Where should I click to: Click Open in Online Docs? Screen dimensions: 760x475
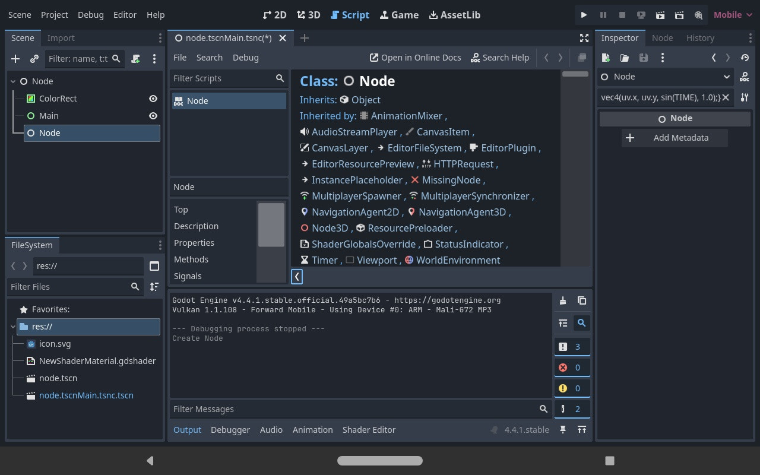point(416,58)
